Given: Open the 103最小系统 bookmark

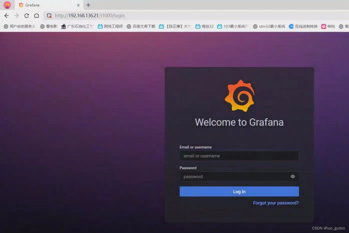Looking at the screenshot, I should [232, 26].
